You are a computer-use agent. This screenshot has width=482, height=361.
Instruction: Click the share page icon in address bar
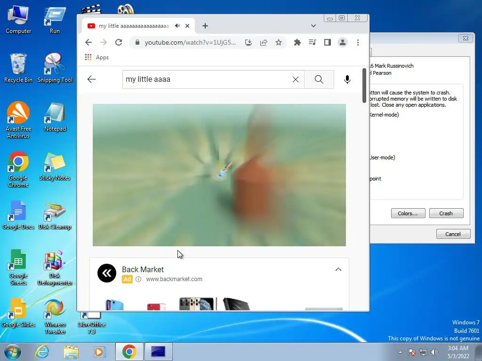[x=264, y=42]
